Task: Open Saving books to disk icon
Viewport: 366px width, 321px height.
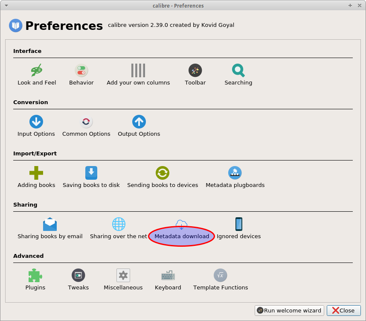Action: pyautogui.click(x=91, y=173)
